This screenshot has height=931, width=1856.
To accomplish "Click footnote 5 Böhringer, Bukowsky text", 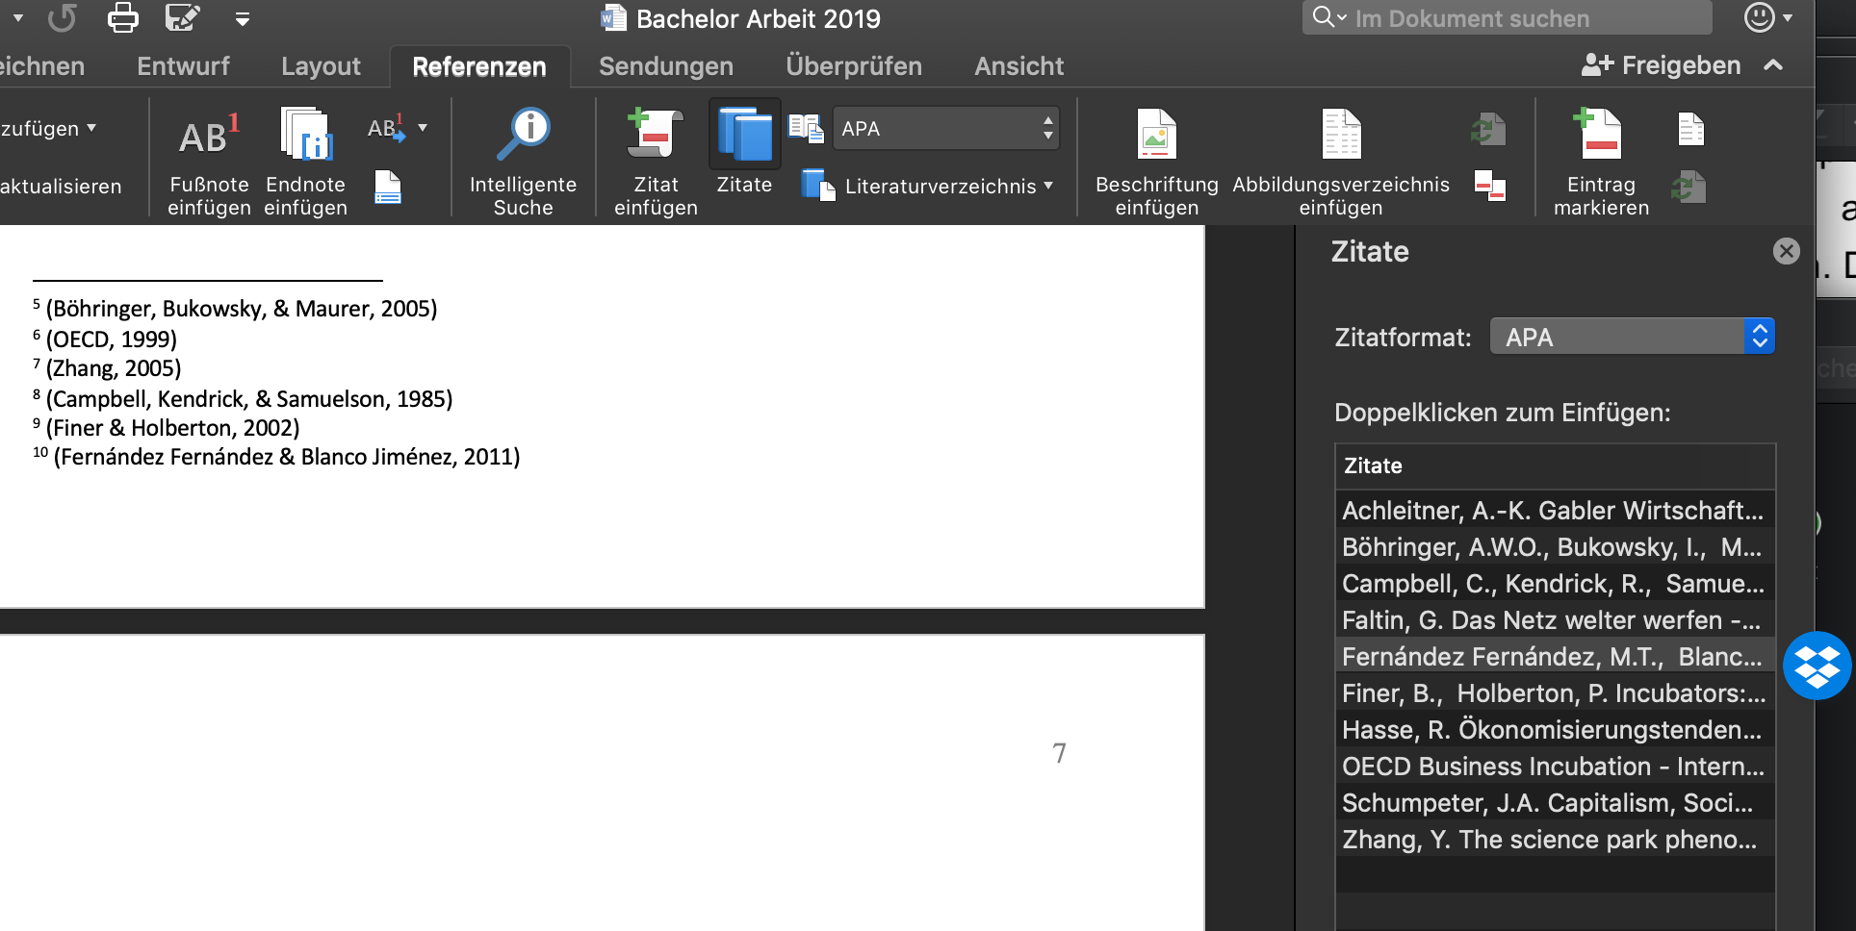I will pos(242,309).
